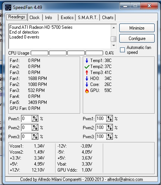The height and width of the screenshot is (185, 161).
Task: Click the +5V 4,95V reading
Action: point(27,164)
